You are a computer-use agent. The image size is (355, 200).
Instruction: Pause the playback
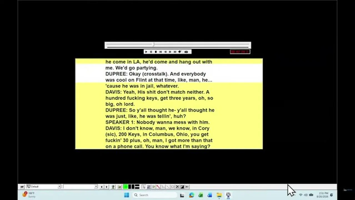click(x=151, y=52)
